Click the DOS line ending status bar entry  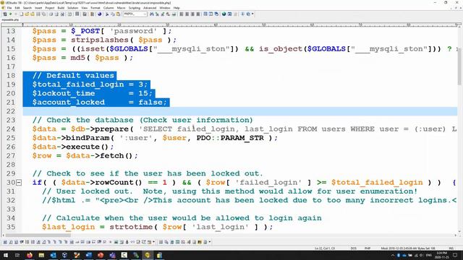coord(354,248)
